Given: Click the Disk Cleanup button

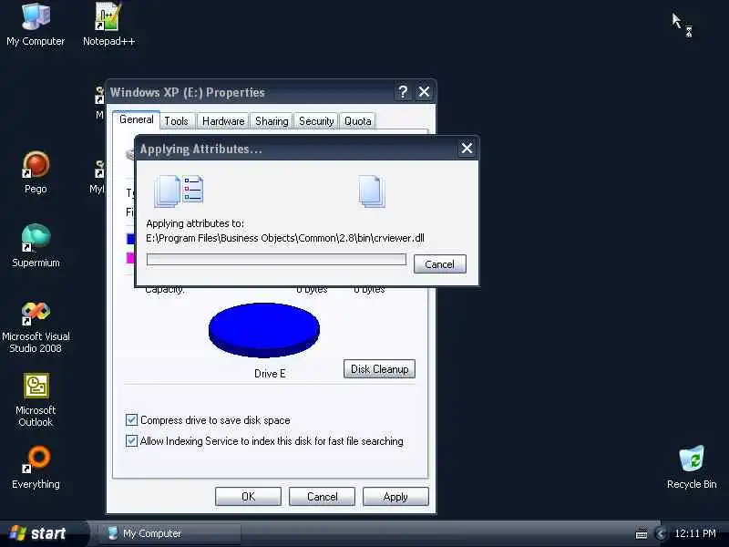Looking at the screenshot, I should [x=379, y=369].
